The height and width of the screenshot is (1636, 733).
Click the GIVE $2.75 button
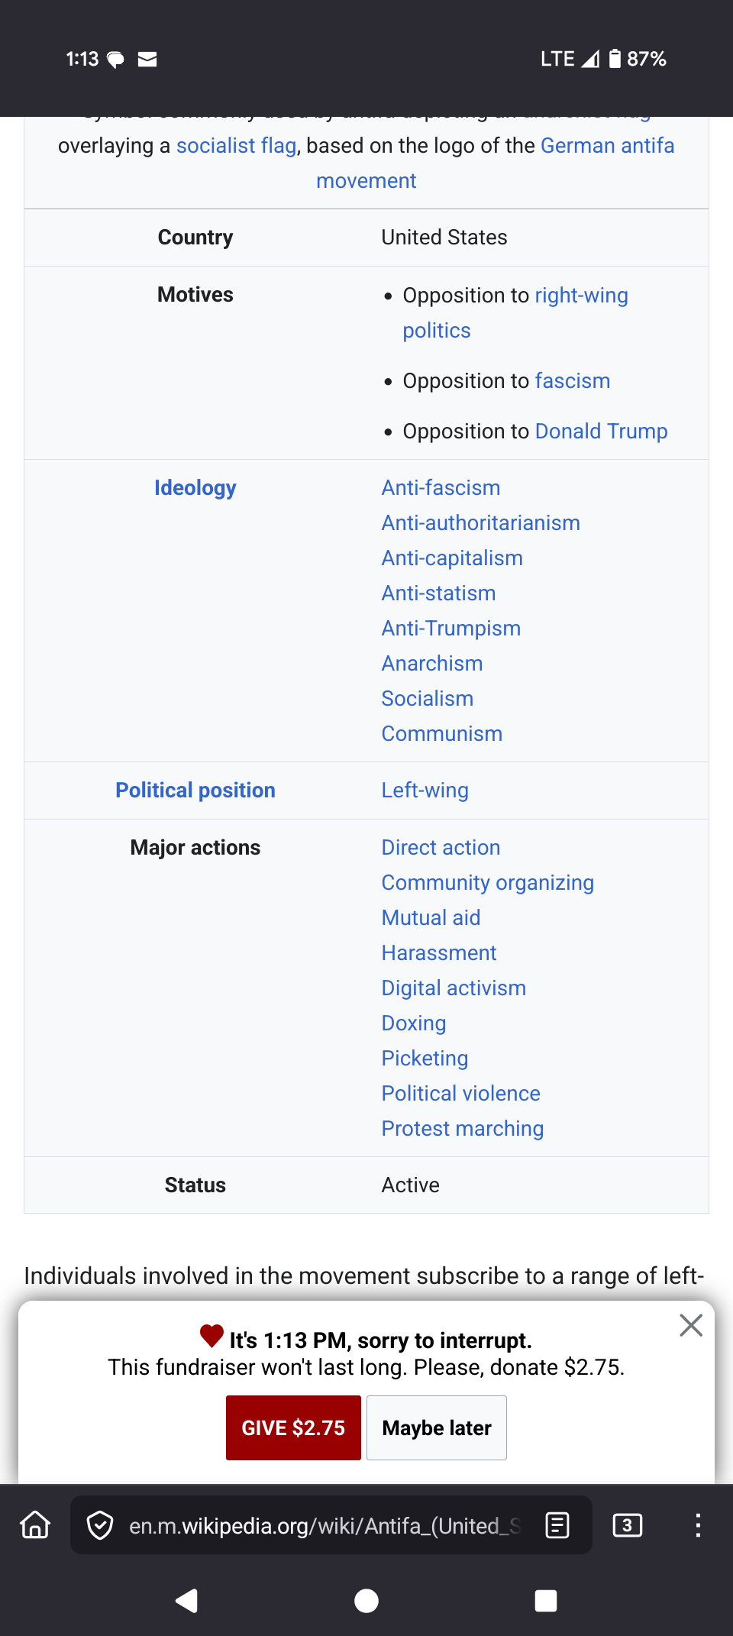pos(293,1427)
